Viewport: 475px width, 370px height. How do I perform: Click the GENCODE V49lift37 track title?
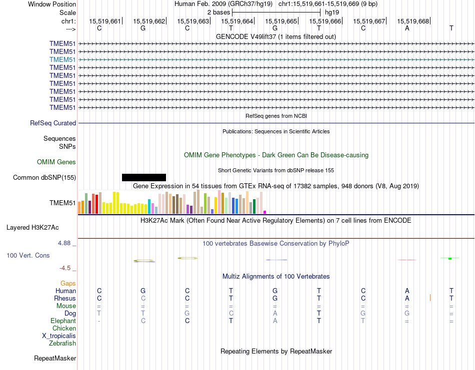(276, 36)
